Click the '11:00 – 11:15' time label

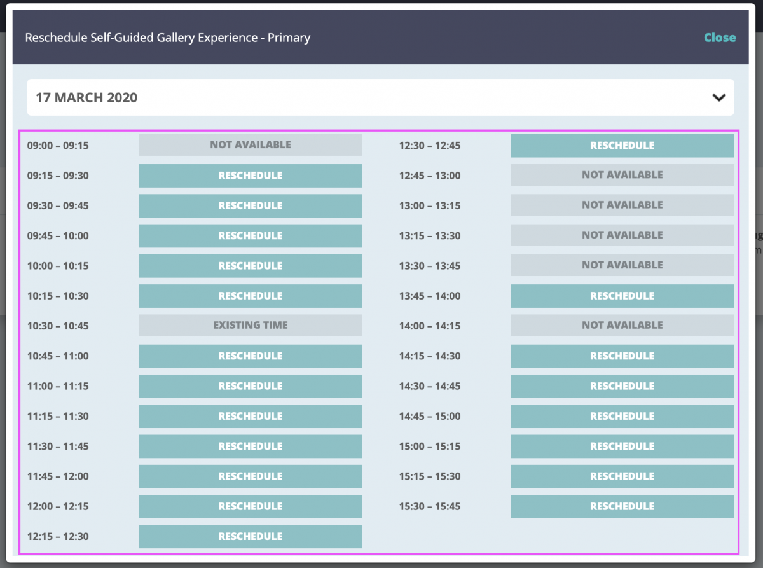point(58,386)
